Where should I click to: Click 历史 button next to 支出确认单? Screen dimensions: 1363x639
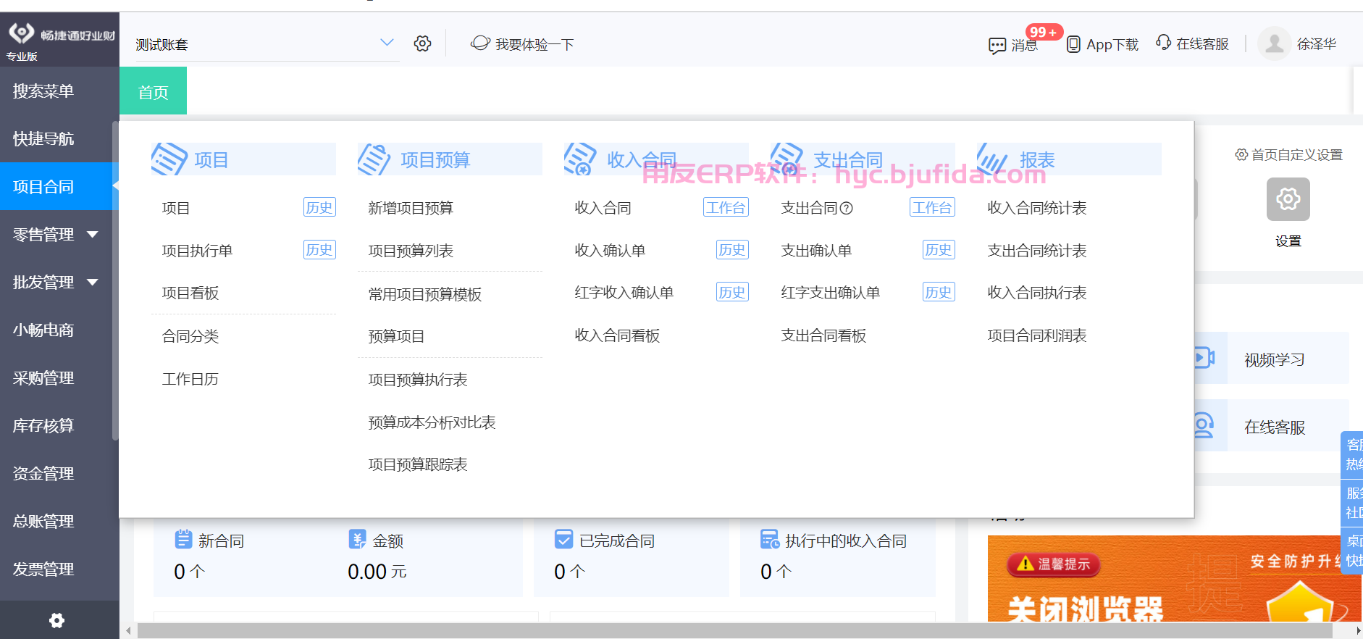[x=939, y=250]
